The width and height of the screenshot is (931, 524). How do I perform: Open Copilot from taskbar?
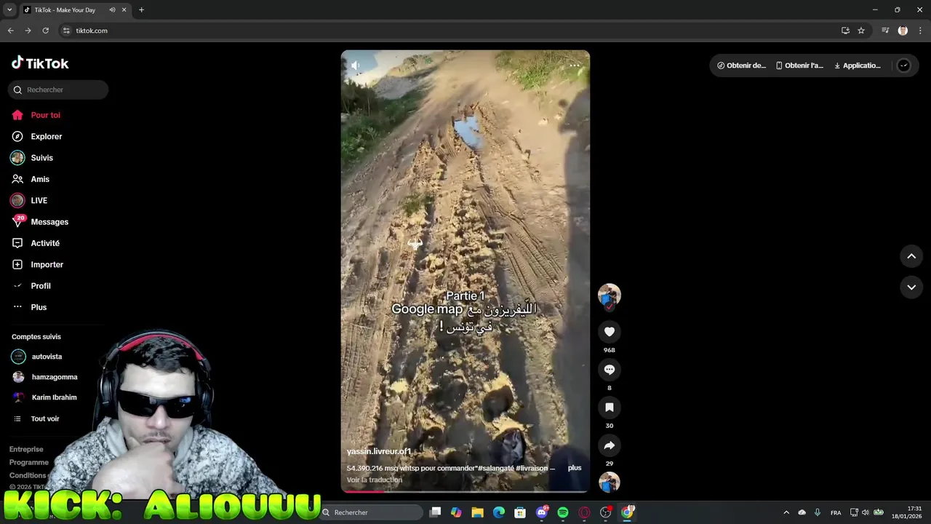coord(456,512)
